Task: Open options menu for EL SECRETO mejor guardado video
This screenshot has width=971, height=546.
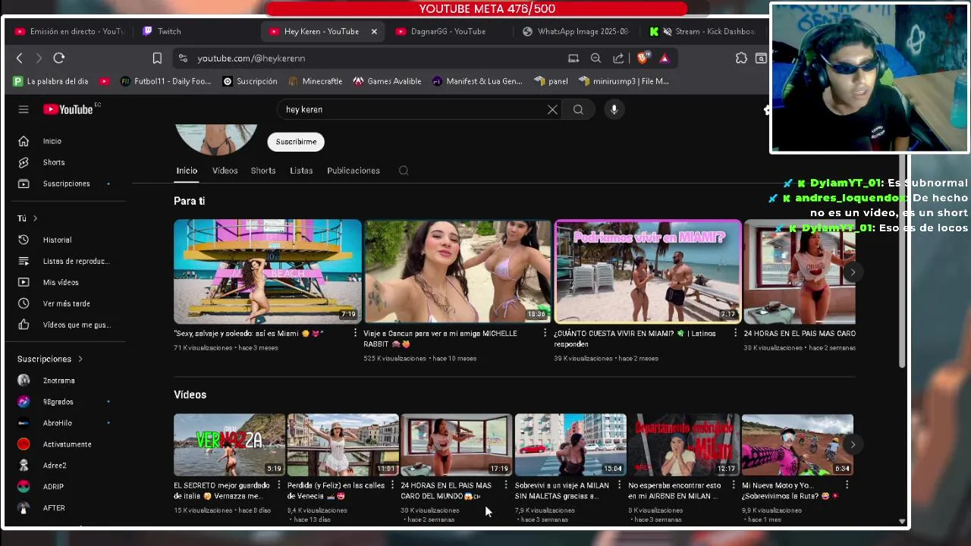Action: pyautogui.click(x=278, y=485)
